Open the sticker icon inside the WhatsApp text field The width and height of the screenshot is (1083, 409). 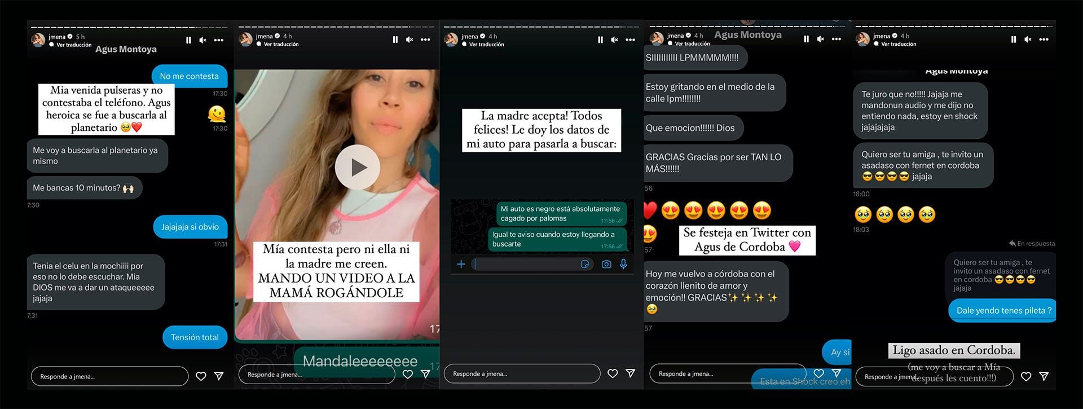[x=585, y=264]
